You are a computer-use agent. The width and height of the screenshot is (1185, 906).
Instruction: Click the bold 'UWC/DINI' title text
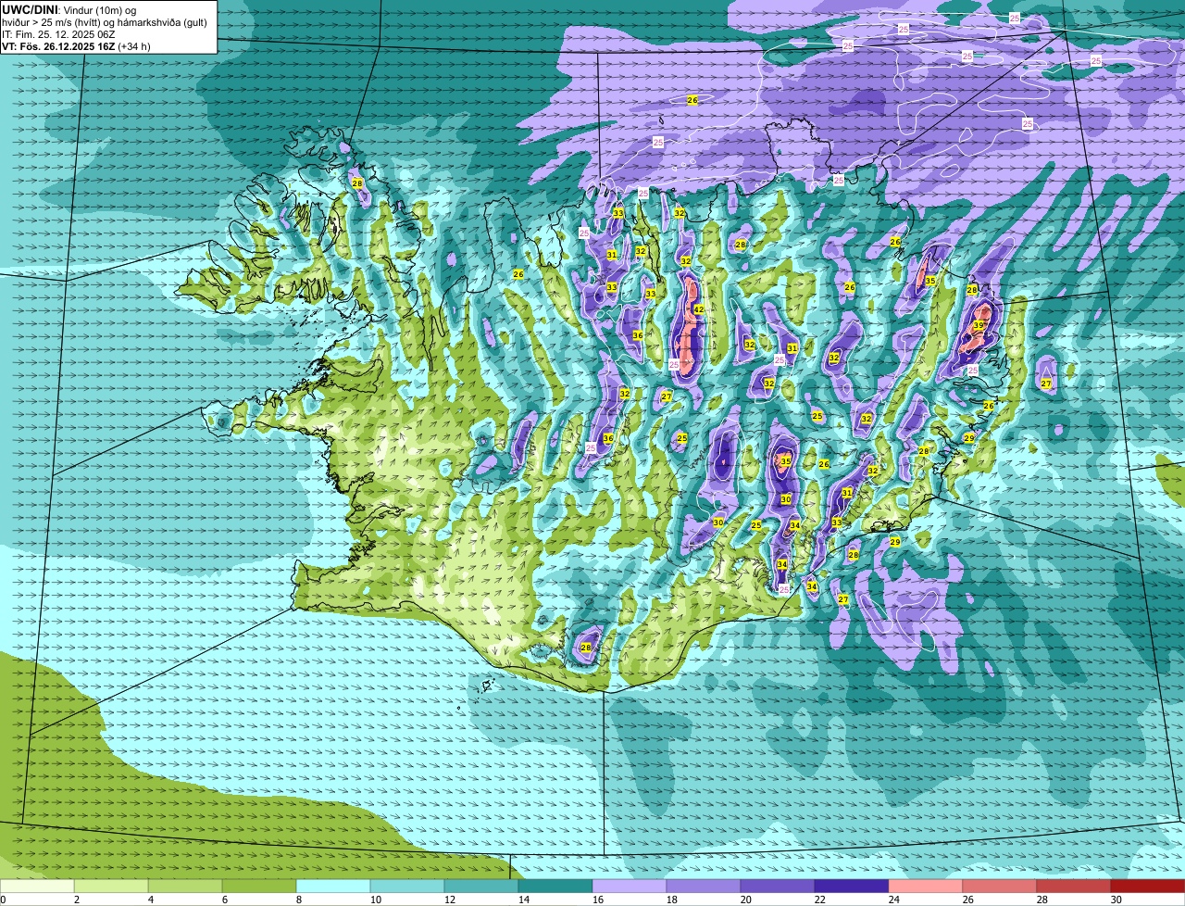point(30,9)
